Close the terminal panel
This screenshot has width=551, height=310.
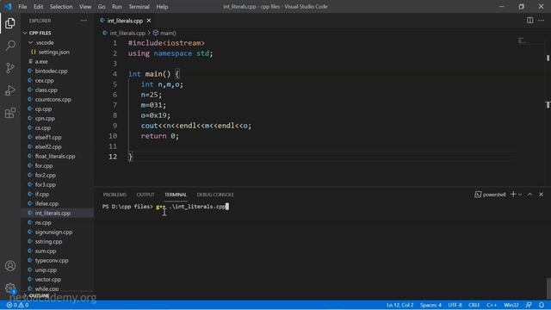(x=541, y=195)
